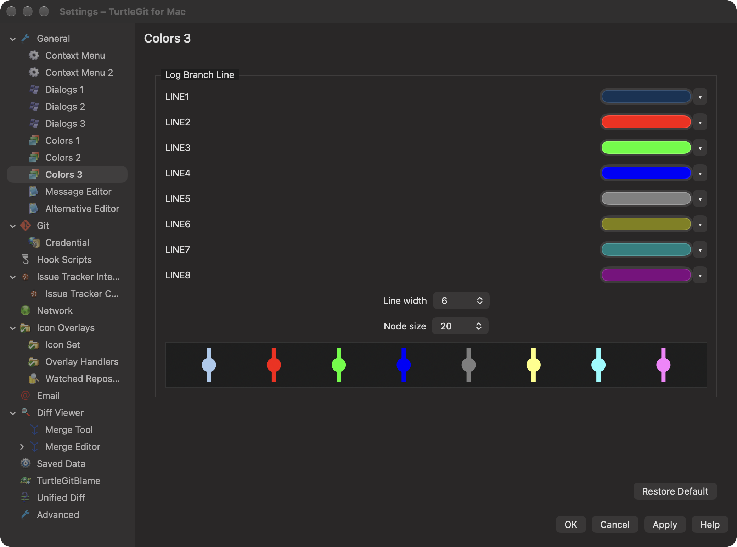Click the Network globe icon

(26, 310)
